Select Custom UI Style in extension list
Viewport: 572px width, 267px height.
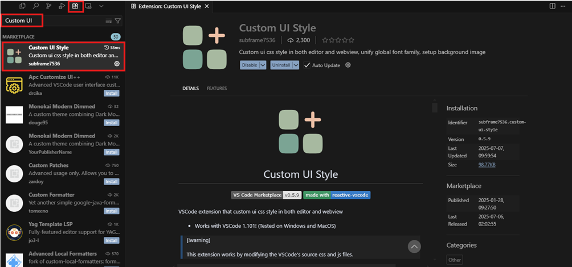pyautogui.click(x=64, y=56)
